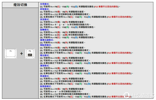
Task: Choose the 循環光譜模式 heading
Action: click(x=47, y=40)
